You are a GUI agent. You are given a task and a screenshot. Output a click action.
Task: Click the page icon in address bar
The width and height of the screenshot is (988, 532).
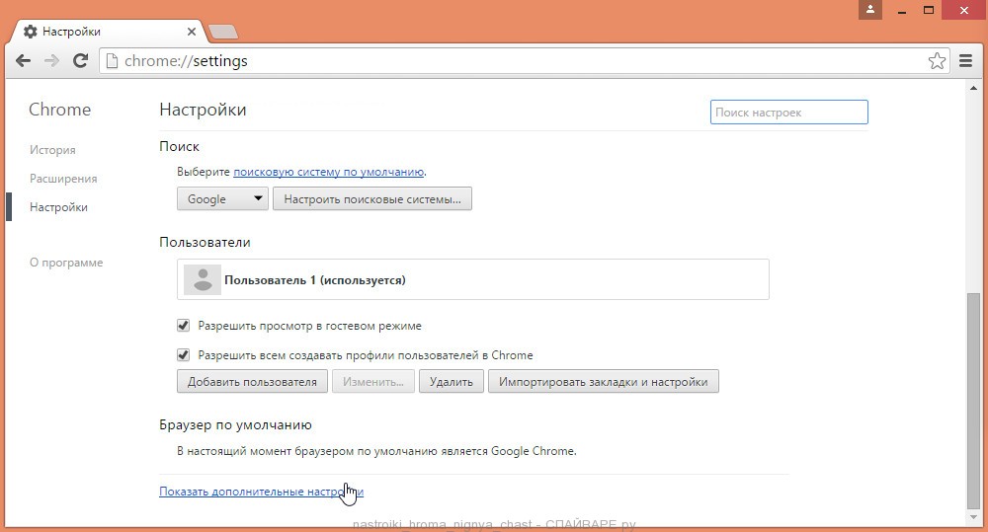coord(112,61)
